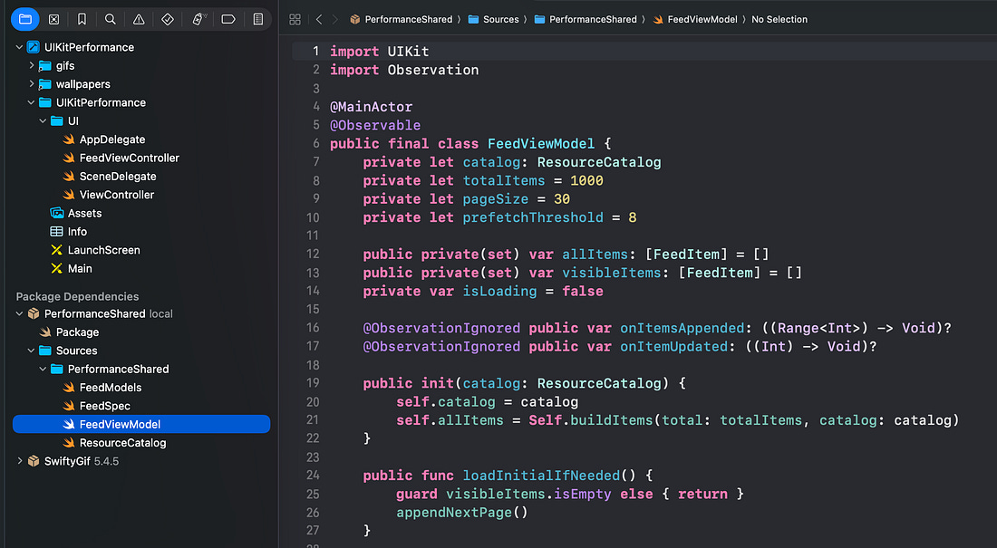The width and height of the screenshot is (997, 548).
Task: Open the Find navigator magnifier
Action: (110, 19)
